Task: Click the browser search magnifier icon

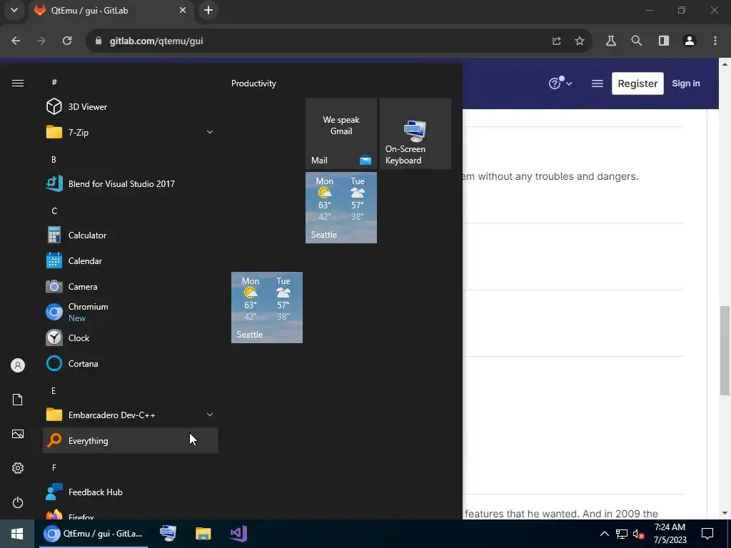Action: [x=636, y=41]
